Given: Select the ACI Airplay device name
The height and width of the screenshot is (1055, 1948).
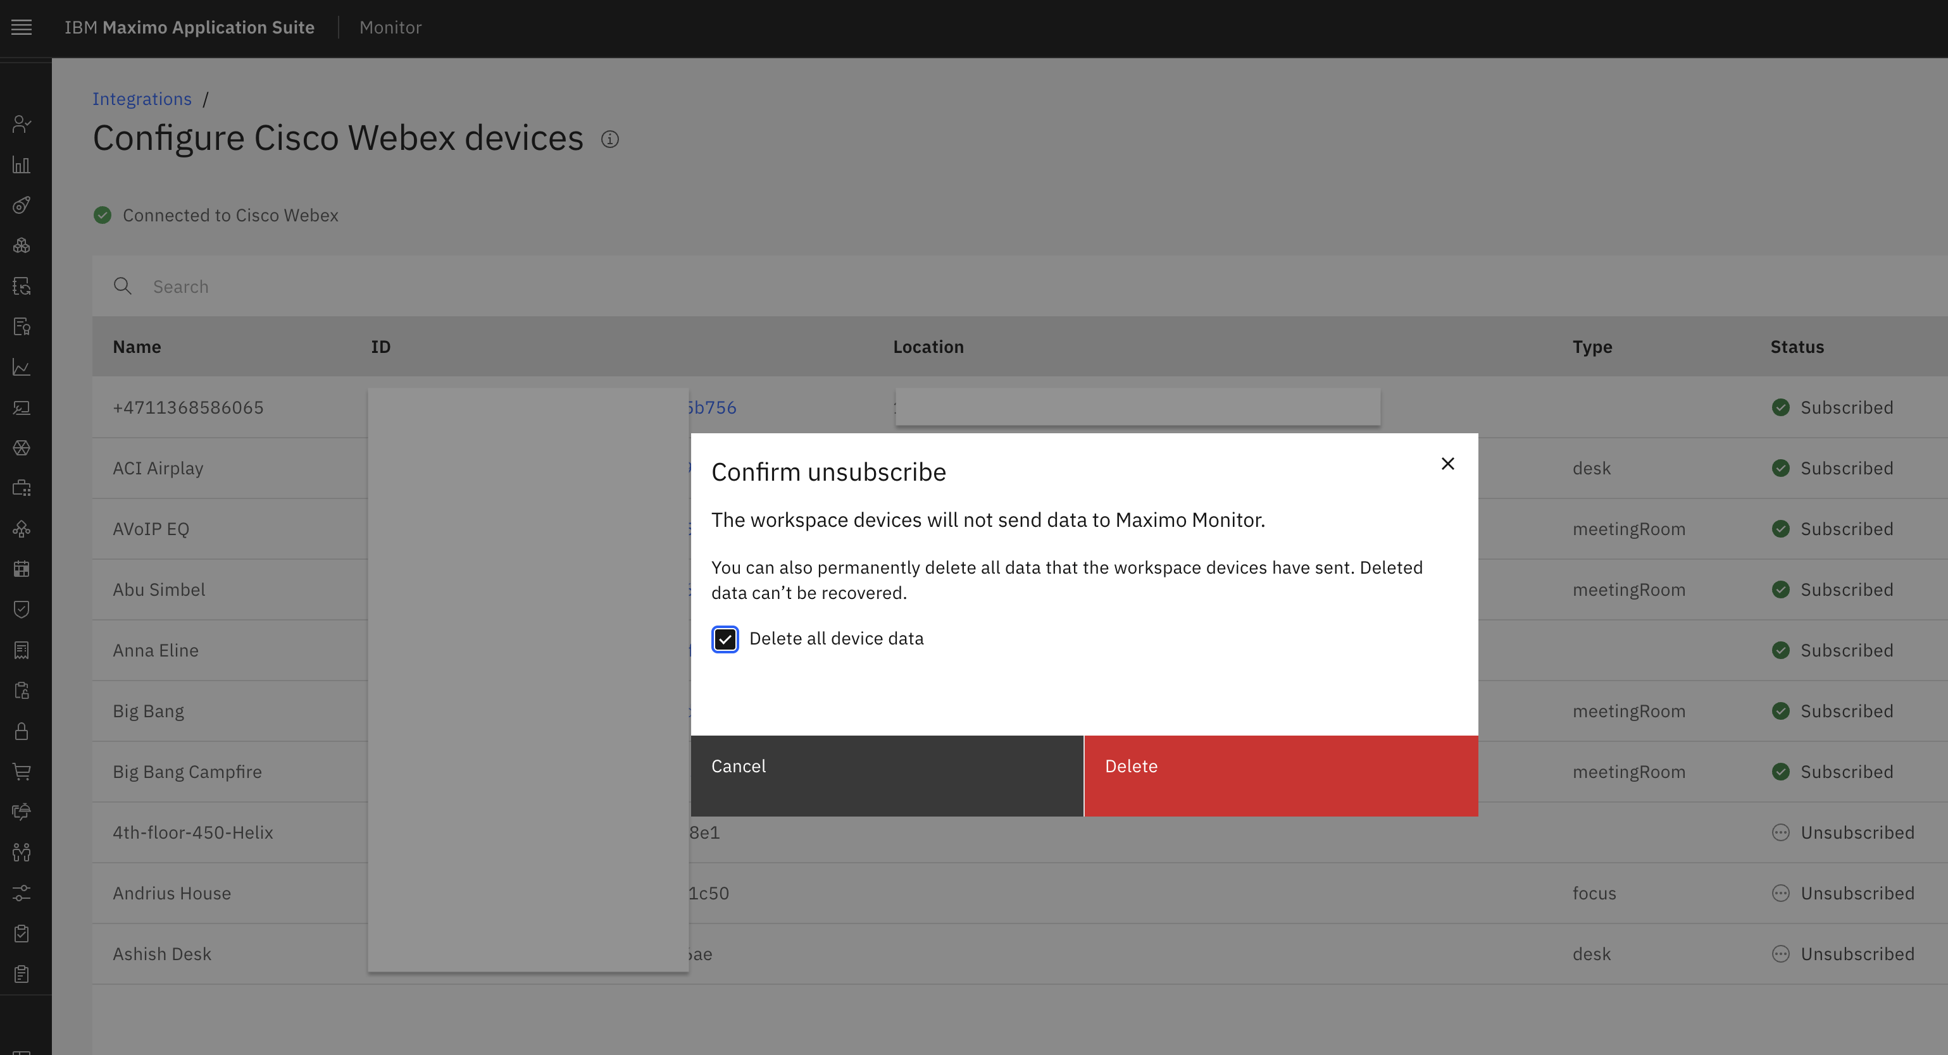Looking at the screenshot, I should [x=158, y=469].
